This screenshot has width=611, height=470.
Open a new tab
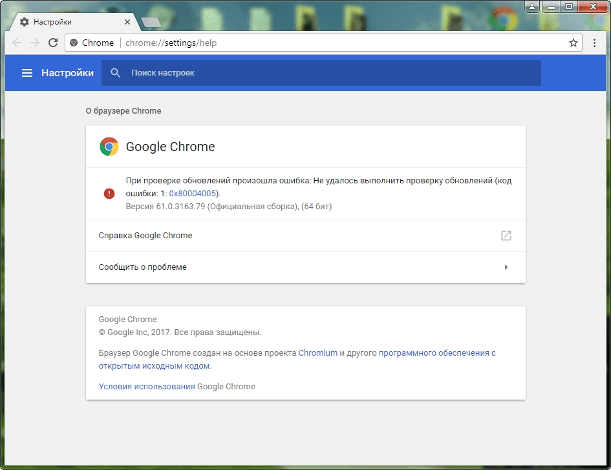(151, 23)
